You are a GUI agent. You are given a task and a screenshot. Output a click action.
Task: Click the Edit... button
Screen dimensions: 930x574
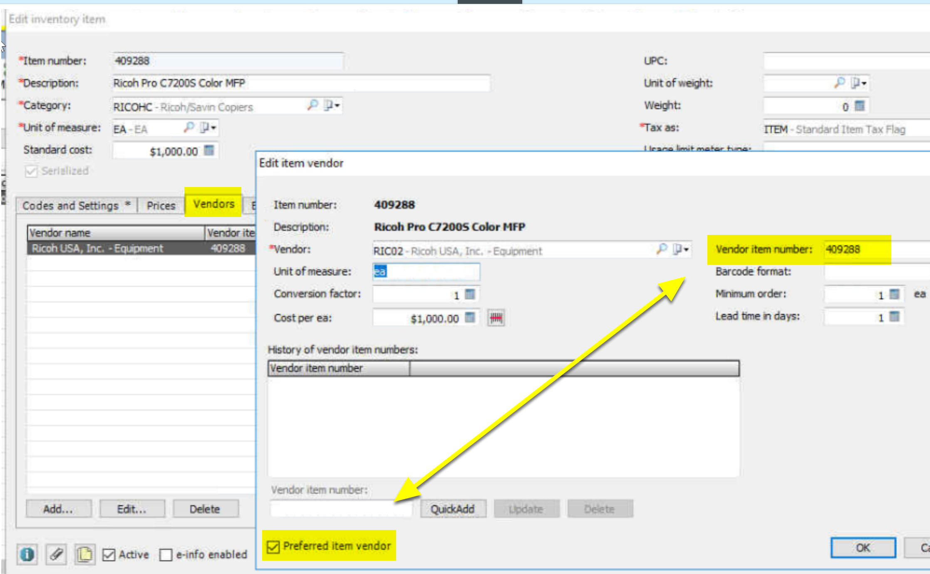click(132, 509)
